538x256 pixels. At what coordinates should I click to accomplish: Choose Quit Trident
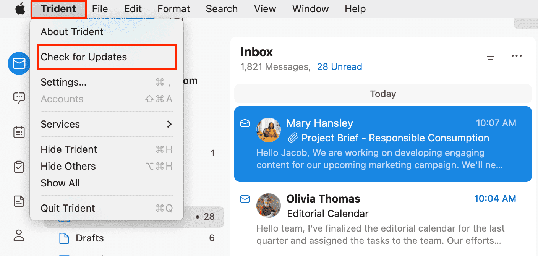click(107, 208)
